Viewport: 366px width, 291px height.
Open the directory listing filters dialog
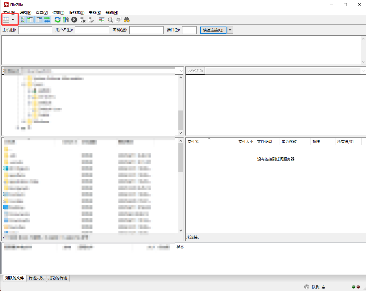pyautogui.click(x=102, y=20)
